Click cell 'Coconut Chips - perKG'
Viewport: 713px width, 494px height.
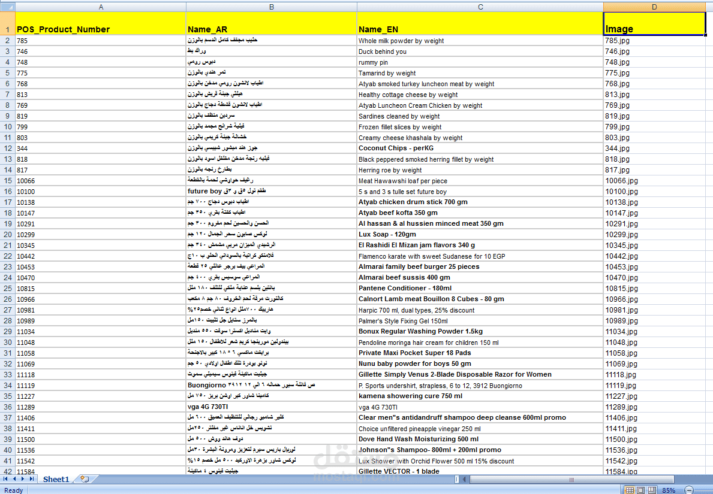pyautogui.click(x=480, y=148)
